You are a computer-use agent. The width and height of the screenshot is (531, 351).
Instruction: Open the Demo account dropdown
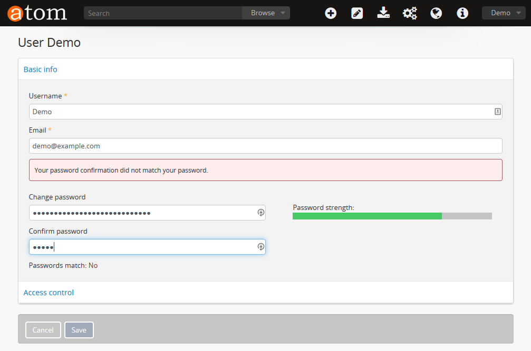[503, 13]
